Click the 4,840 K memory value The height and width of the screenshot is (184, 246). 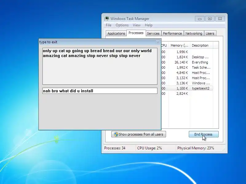click(x=182, y=73)
